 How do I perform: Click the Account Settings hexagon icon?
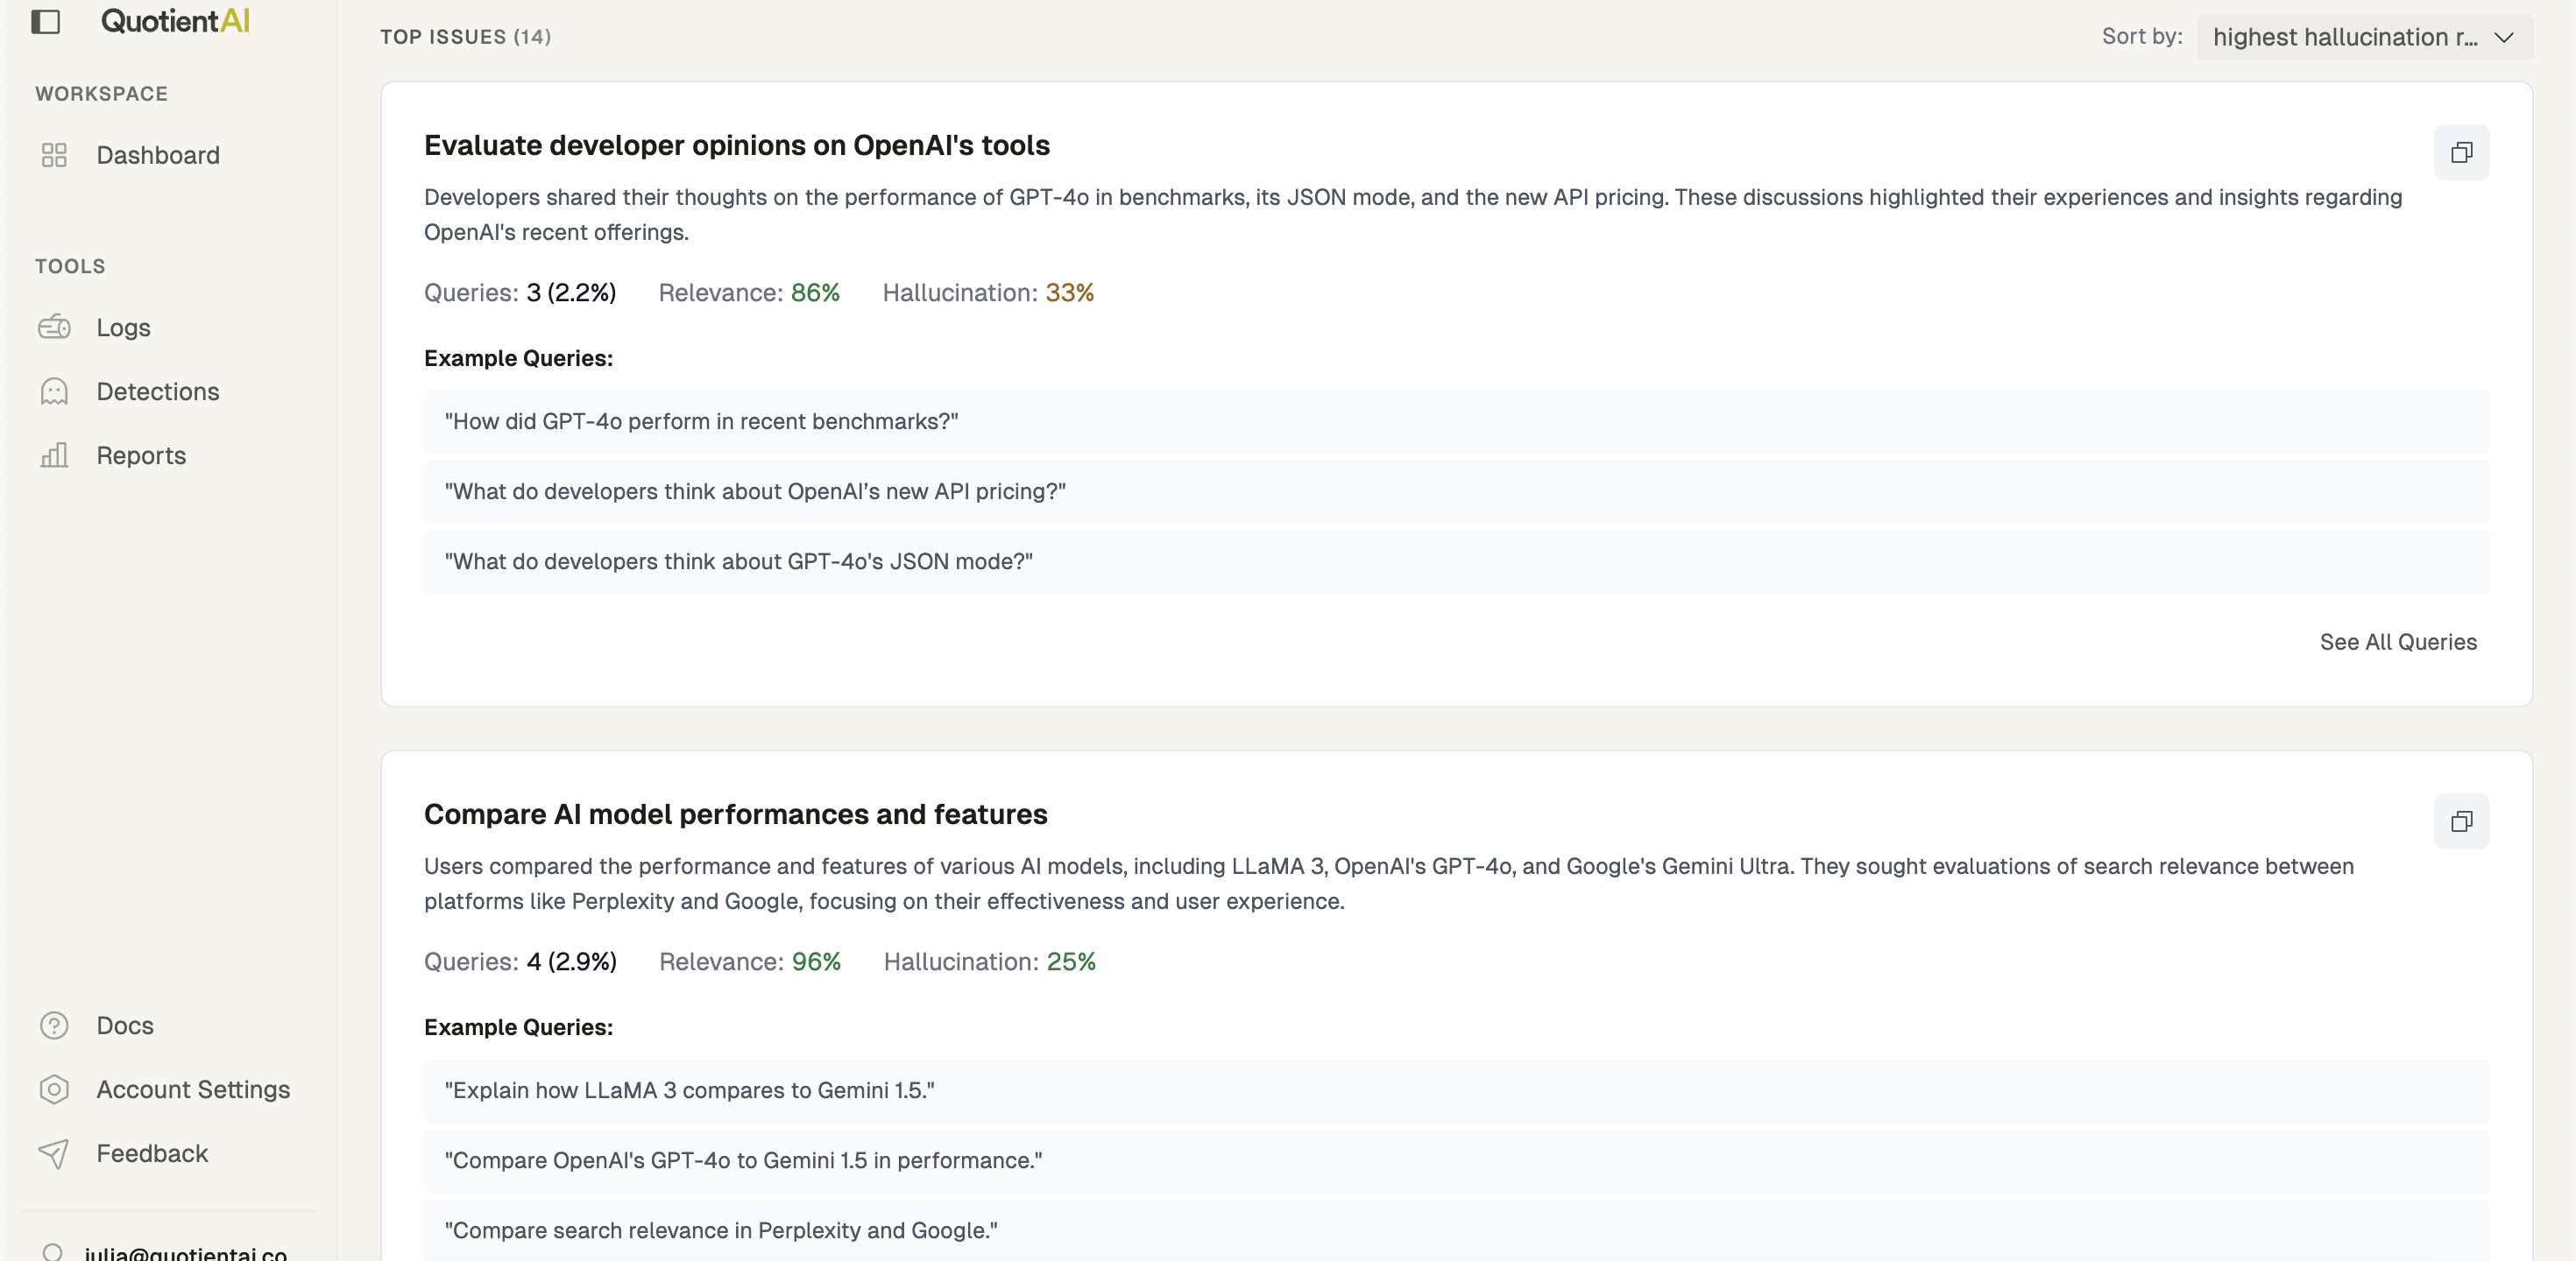click(54, 1089)
